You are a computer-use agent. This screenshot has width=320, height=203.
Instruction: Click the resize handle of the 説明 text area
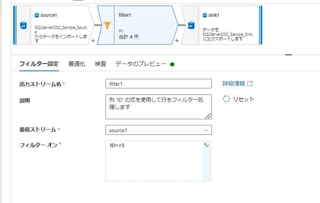tap(208, 116)
